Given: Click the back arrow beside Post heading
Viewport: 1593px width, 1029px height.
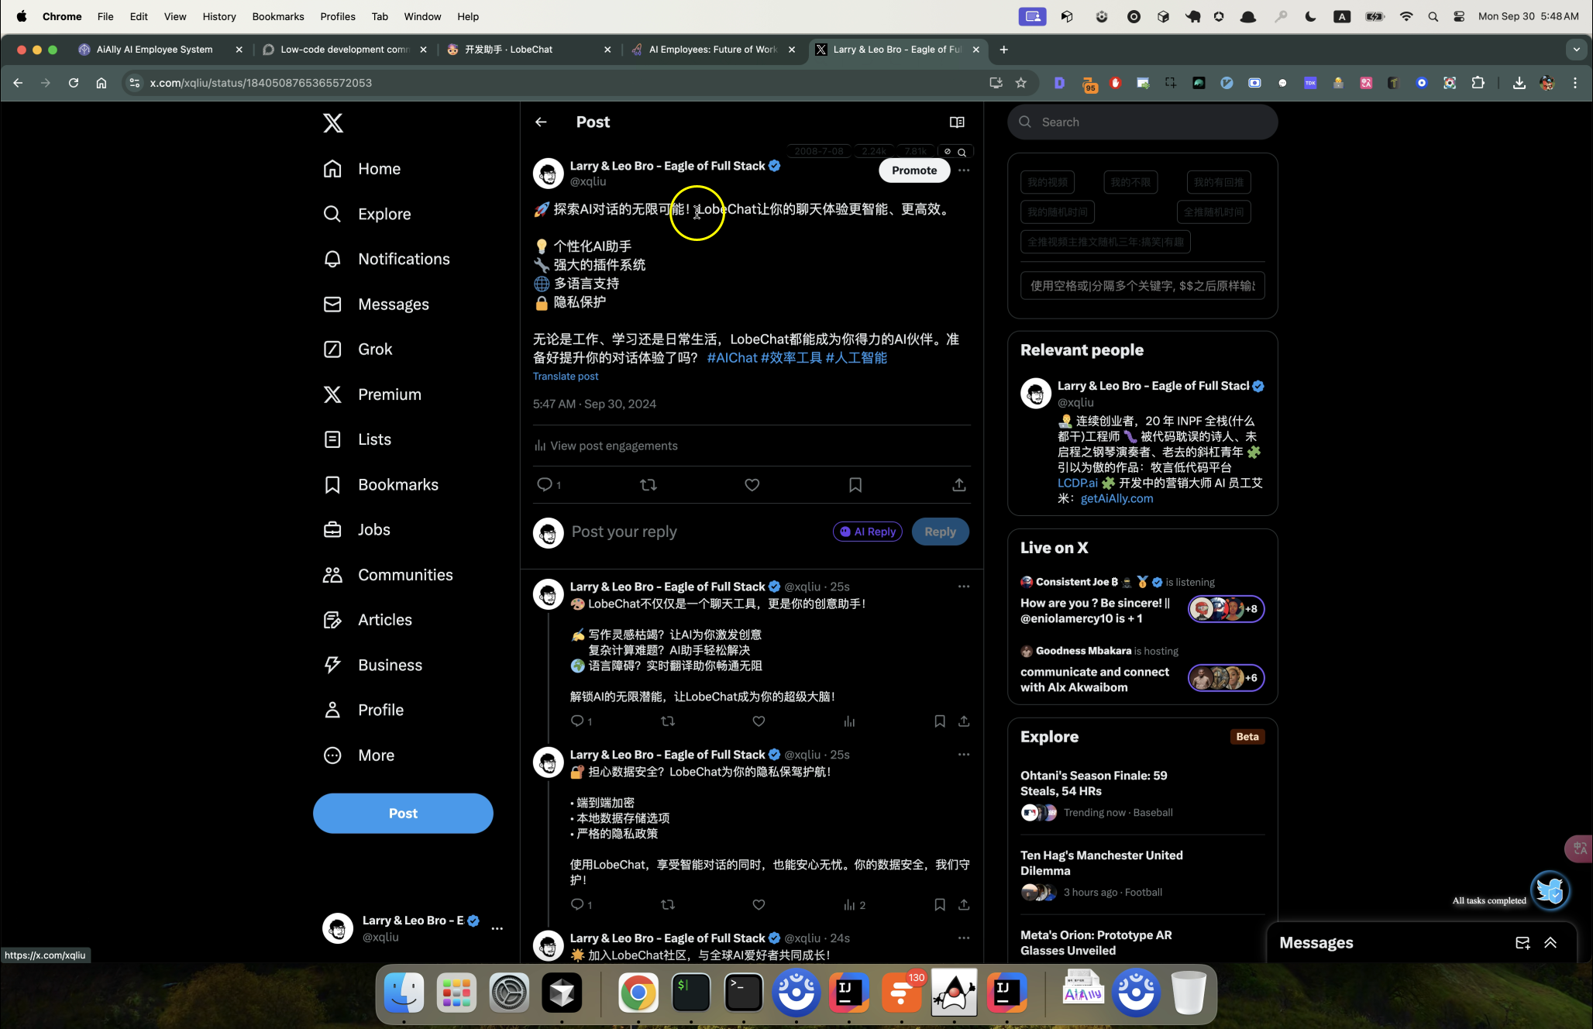Looking at the screenshot, I should (541, 122).
